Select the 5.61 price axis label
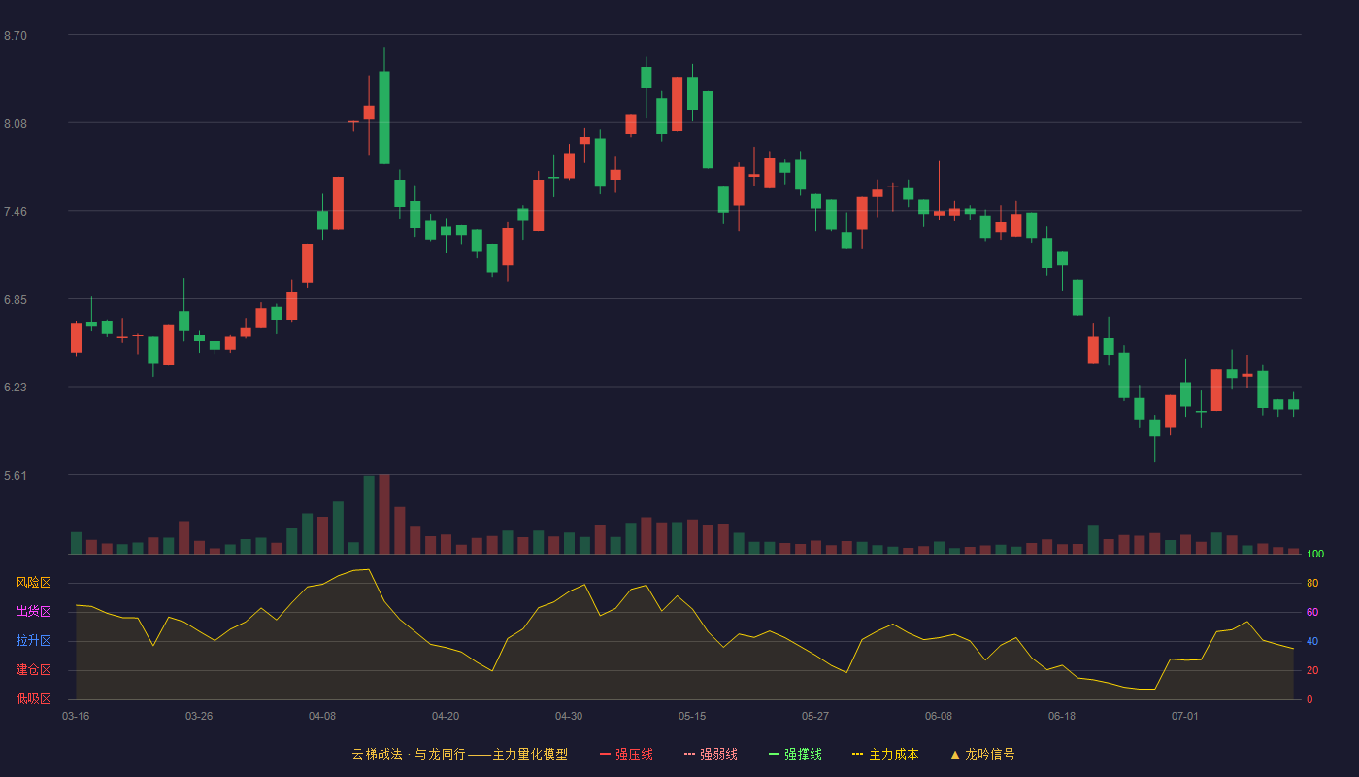This screenshot has width=1359, height=777. pyautogui.click(x=16, y=476)
